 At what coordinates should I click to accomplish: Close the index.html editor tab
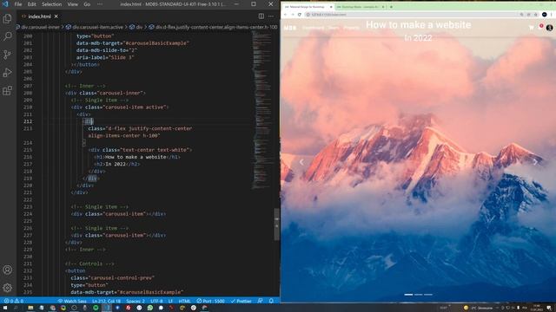56,16
